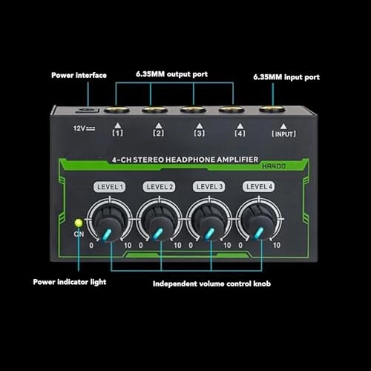The height and width of the screenshot is (371, 371).
Task: Click the "[3]" output label
Action: pyautogui.click(x=200, y=134)
